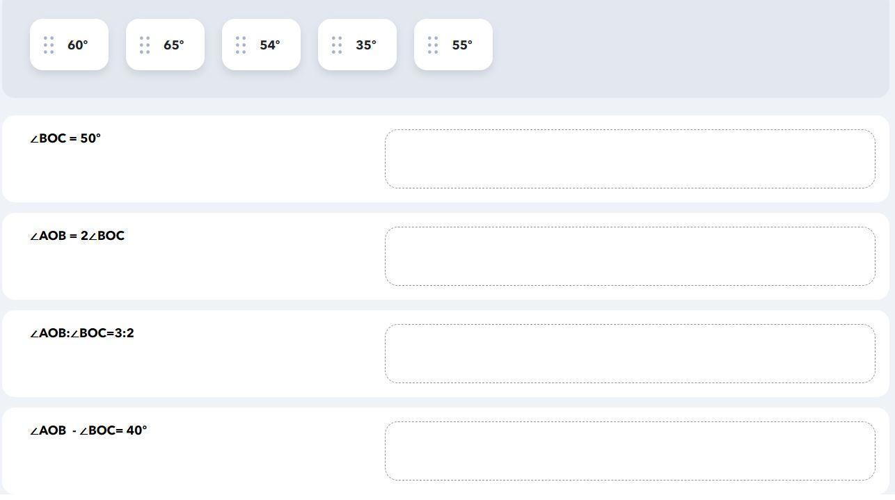Click the white row card containing ∠BOC = 50°

(x=445, y=159)
